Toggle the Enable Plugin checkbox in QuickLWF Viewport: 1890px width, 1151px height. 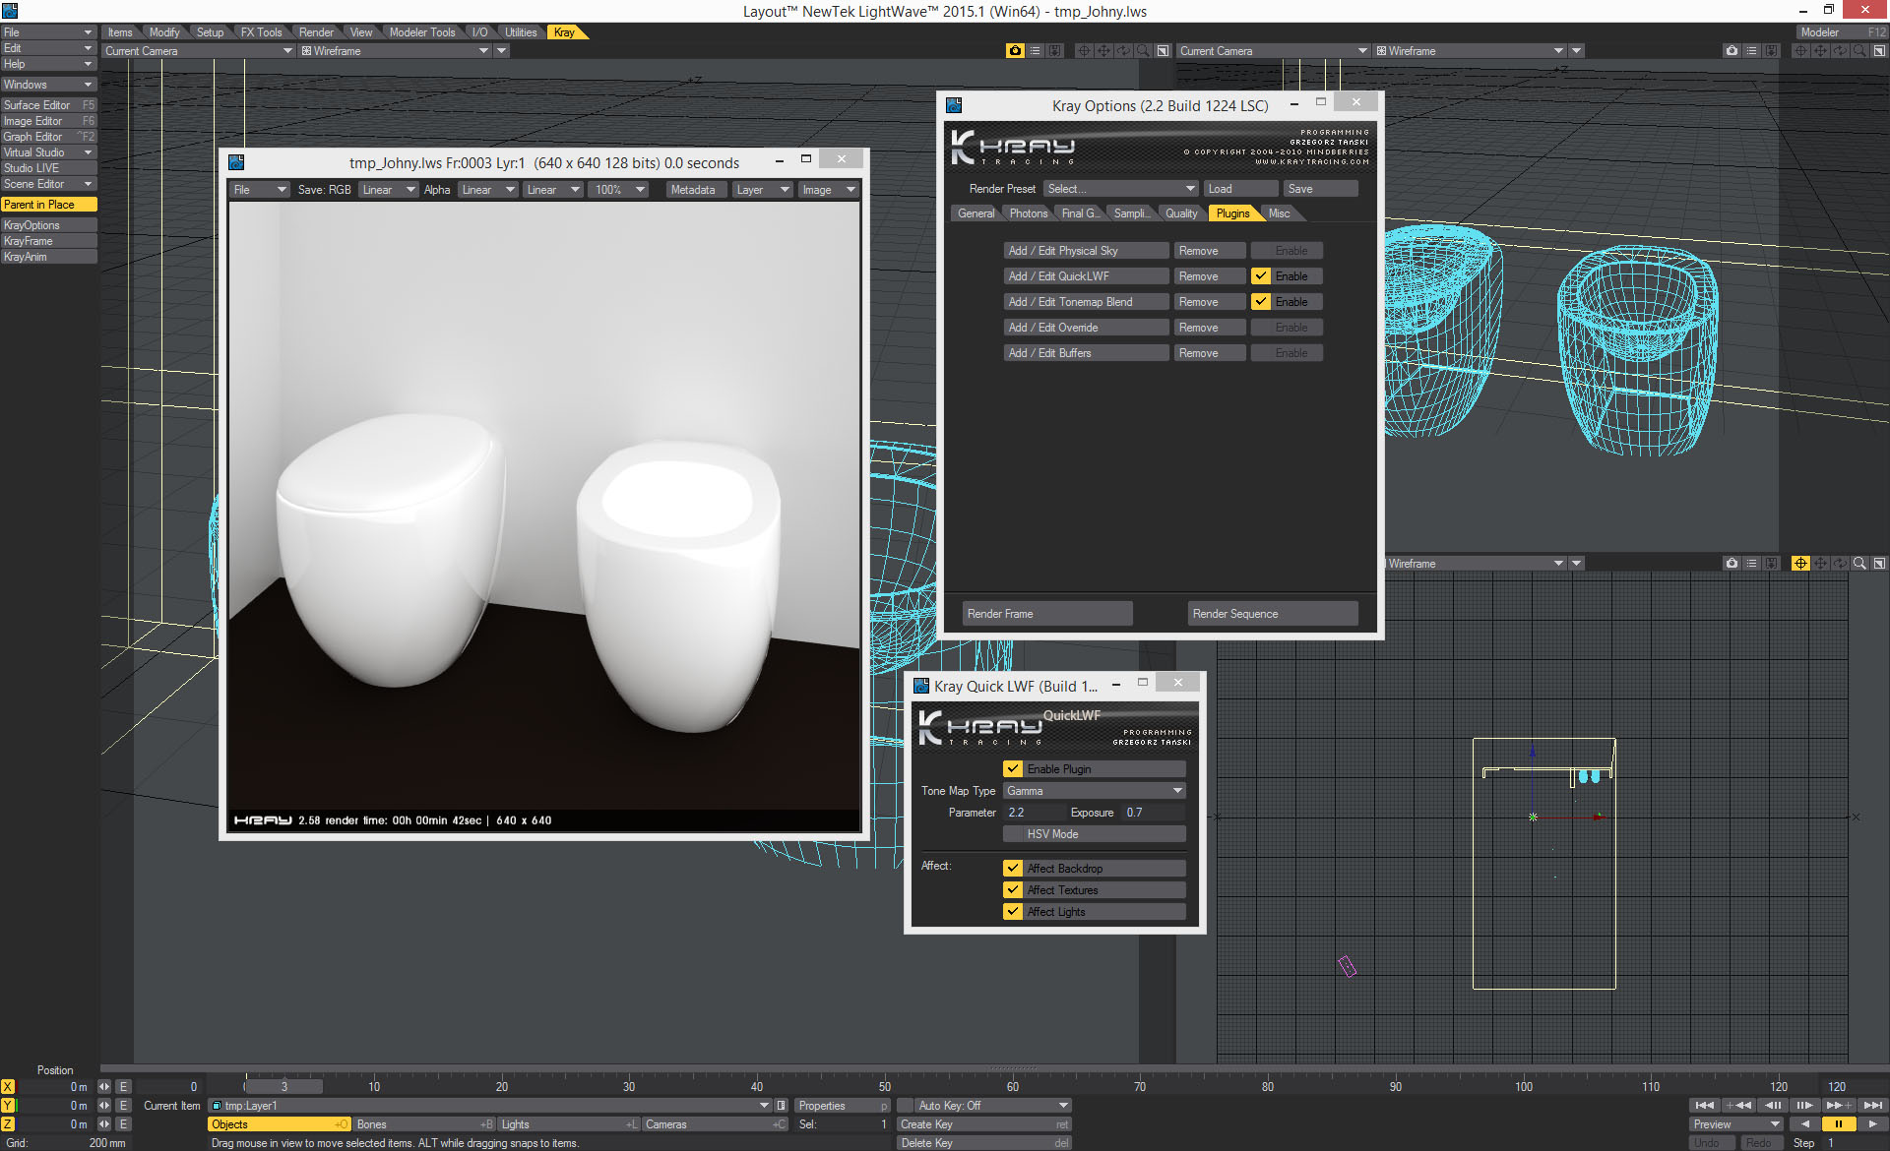coord(1013,769)
